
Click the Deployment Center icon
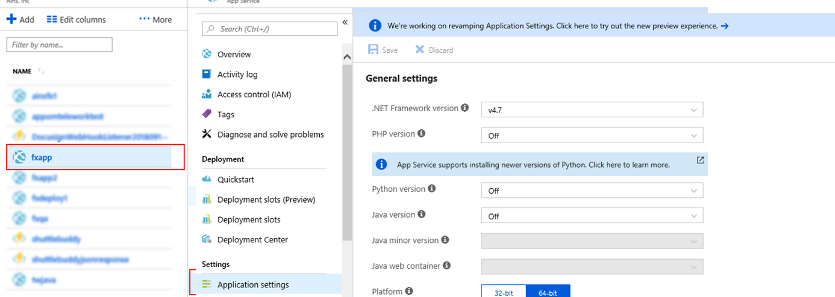(207, 239)
